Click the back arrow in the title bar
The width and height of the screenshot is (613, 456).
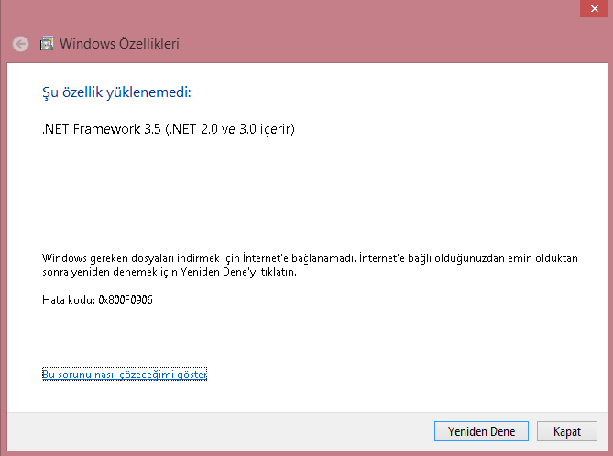[20, 43]
